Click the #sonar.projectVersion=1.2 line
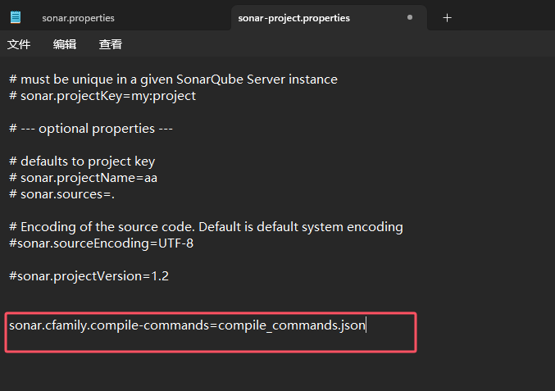This screenshot has width=555, height=391. tap(89, 276)
